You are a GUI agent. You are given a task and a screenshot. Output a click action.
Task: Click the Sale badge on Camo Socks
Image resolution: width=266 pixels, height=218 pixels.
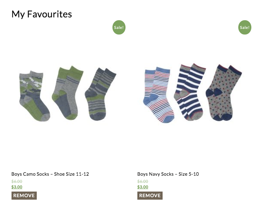point(119,27)
